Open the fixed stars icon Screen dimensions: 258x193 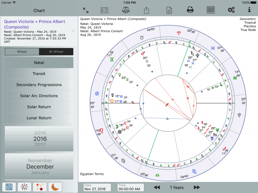(39, 187)
